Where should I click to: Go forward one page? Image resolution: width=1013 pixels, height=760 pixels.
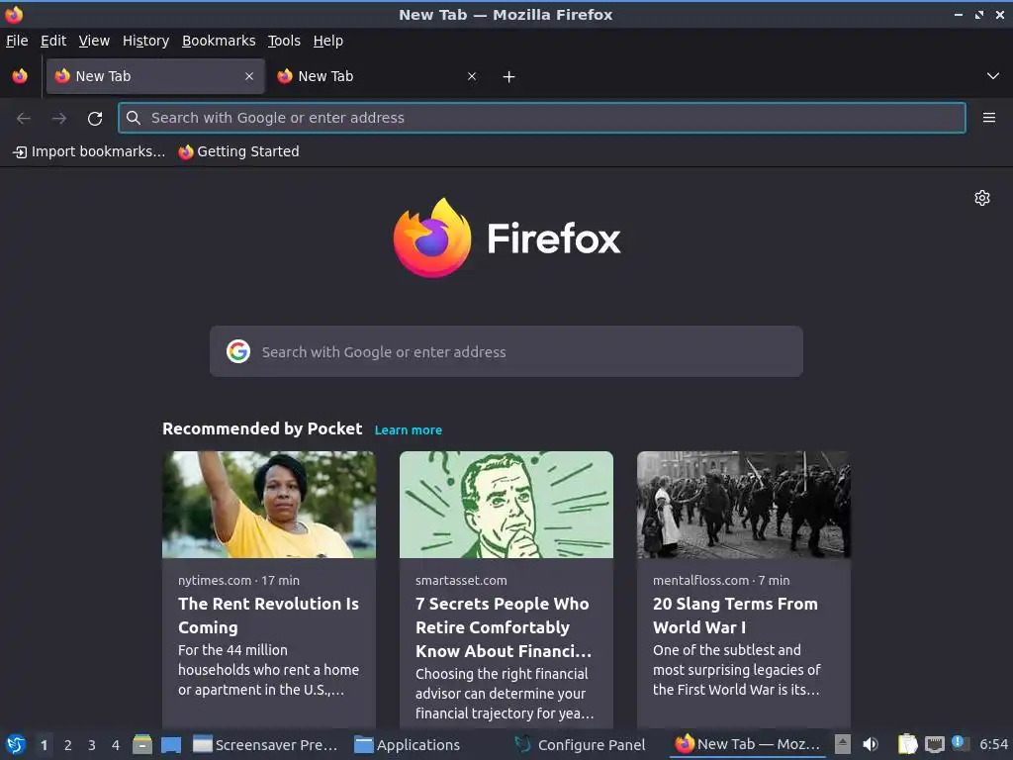coord(59,118)
